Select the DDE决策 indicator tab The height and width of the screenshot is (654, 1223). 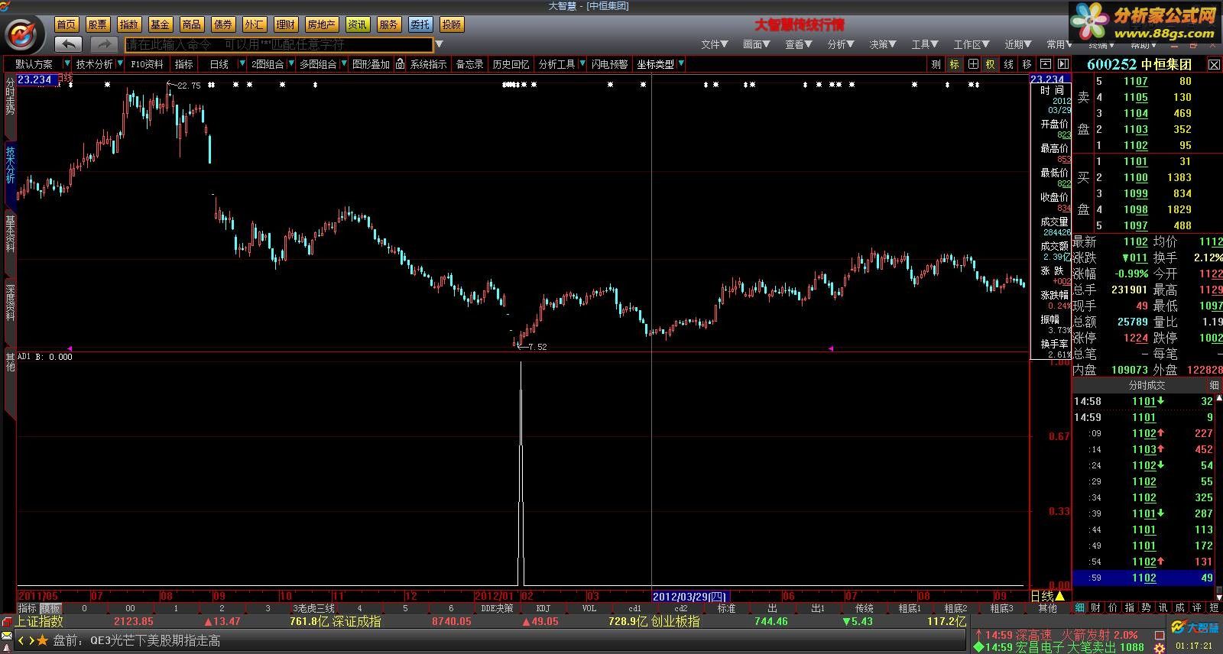[497, 608]
